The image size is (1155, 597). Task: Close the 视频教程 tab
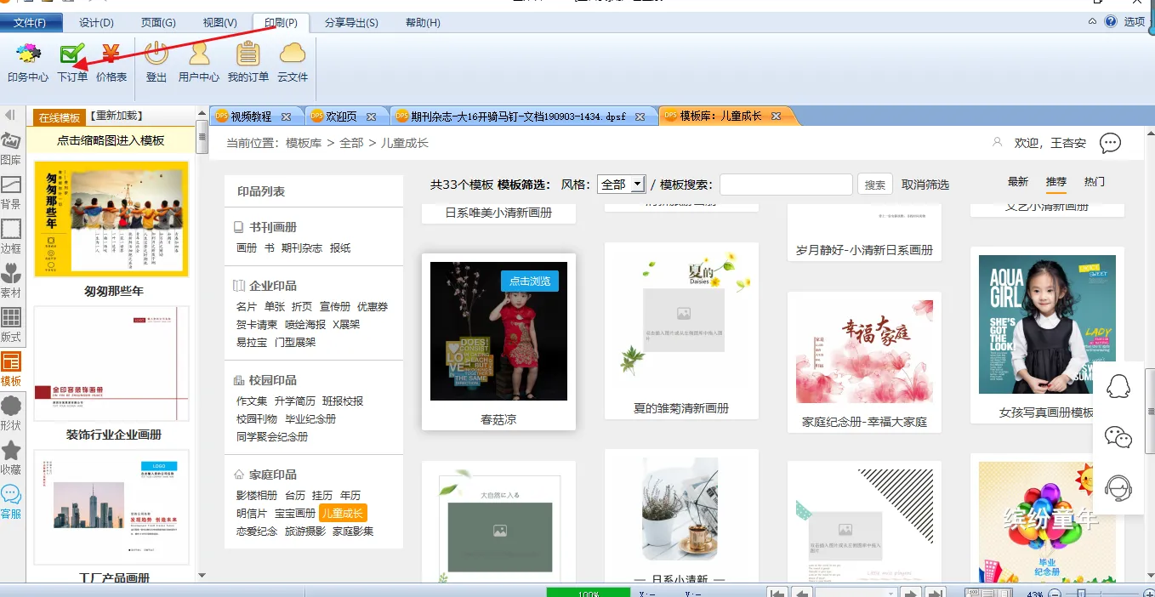pyautogui.click(x=286, y=117)
